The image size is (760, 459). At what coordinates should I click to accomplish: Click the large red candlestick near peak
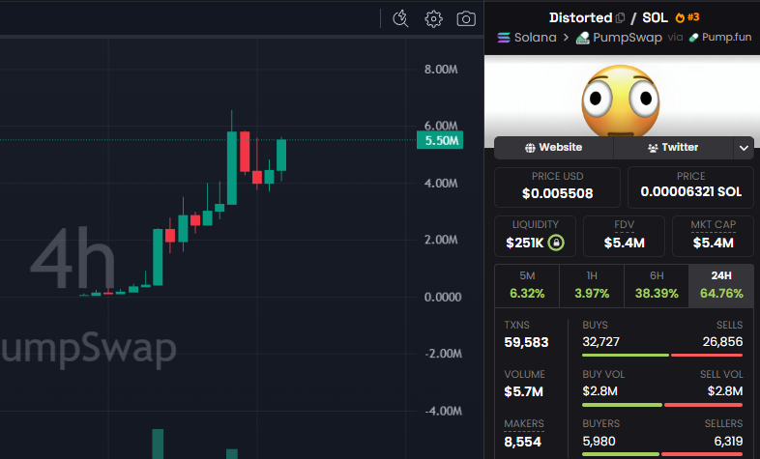tap(245, 151)
